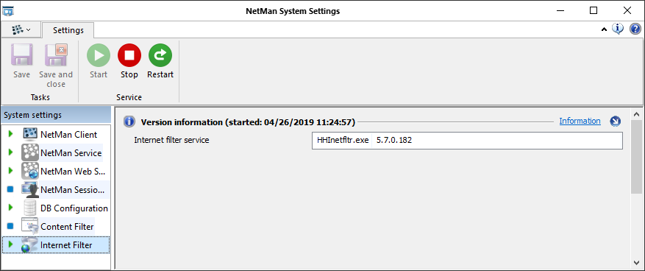Expand the NetMan Client tree arrow

tap(11, 134)
